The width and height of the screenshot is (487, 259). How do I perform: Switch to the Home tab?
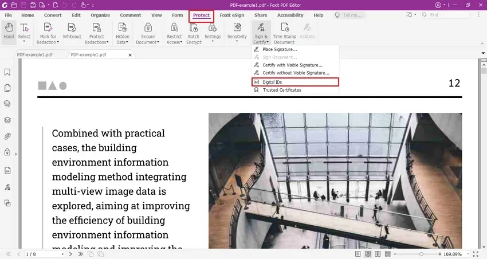(28, 15)
